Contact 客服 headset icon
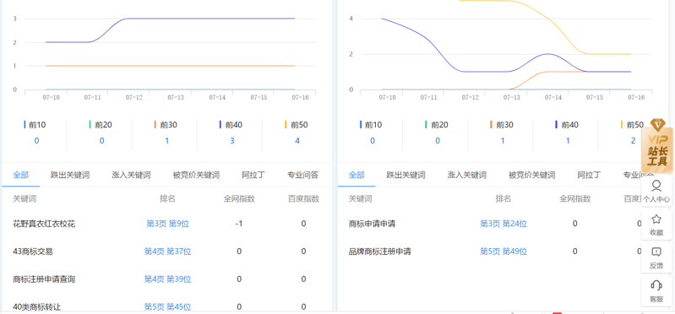This screenshot has width=675, height=314. pyautogui.click(x=656, y=285)
